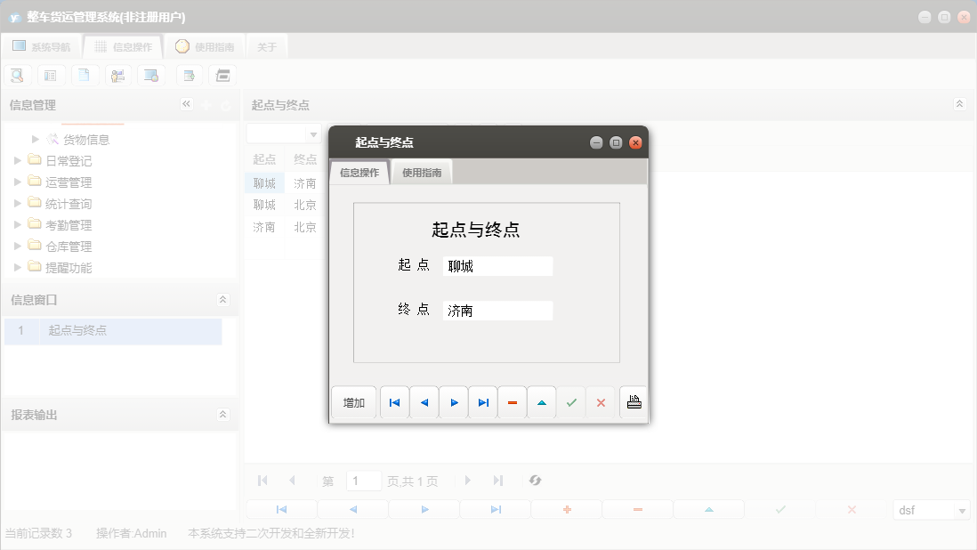Screen dimensions: 977x550
Task: Click the user presentation toolbar icon
Action: click(117, 75)
